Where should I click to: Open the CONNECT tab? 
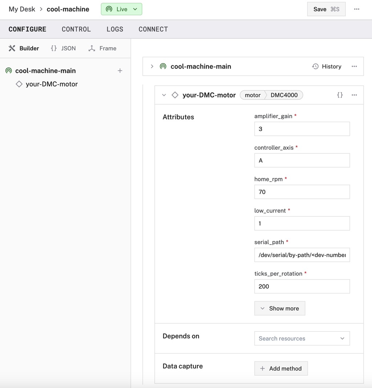click(153, 29)
